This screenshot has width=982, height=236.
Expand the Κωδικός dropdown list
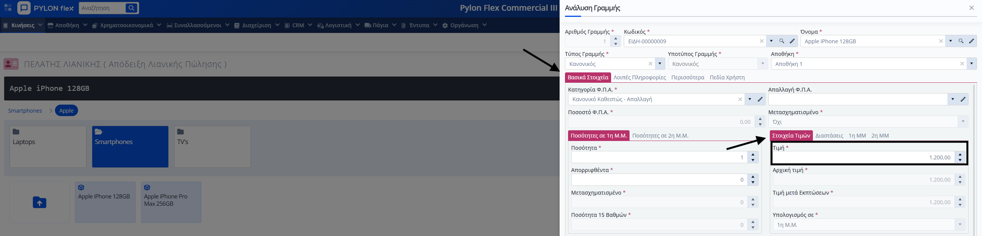coord(771,41)
